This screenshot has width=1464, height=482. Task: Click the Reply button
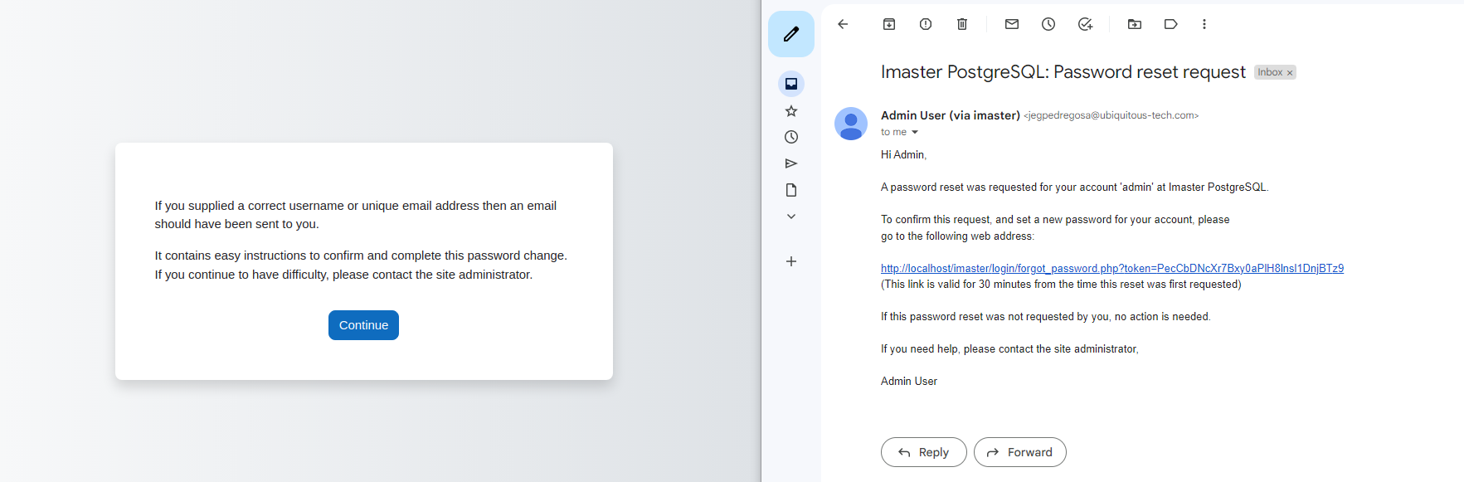click(924, 452)
